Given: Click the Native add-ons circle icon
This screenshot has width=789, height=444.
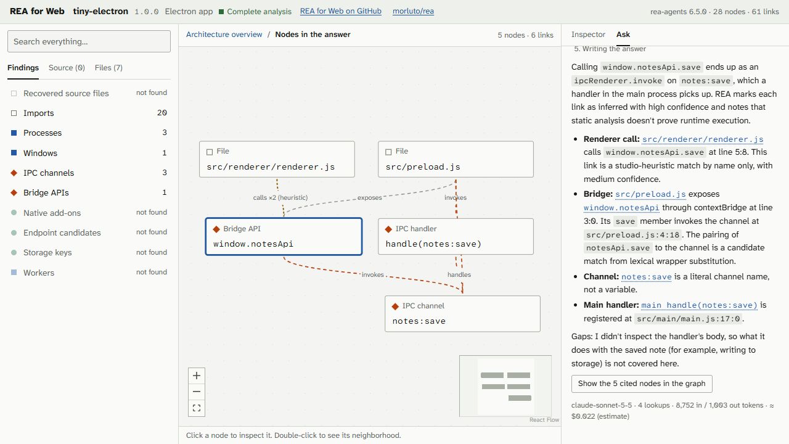Looking at the screenshot, I should coord(14,213).
